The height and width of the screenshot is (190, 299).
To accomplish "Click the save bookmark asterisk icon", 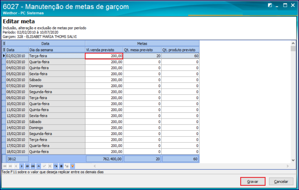I will point(61,166).
